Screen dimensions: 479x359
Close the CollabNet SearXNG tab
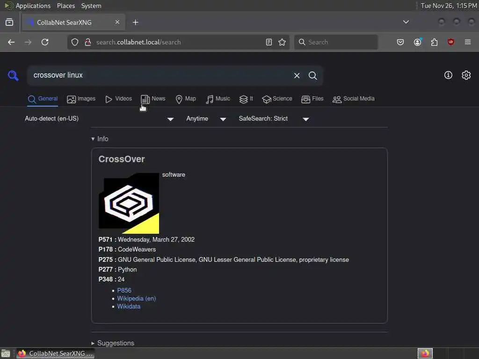click(x=117, y=22)
